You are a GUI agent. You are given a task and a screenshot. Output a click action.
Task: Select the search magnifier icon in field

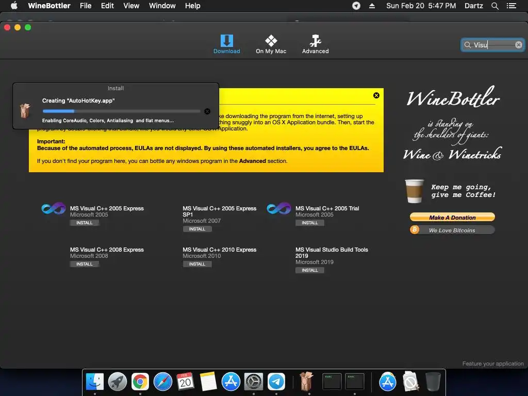pos(467,45)
